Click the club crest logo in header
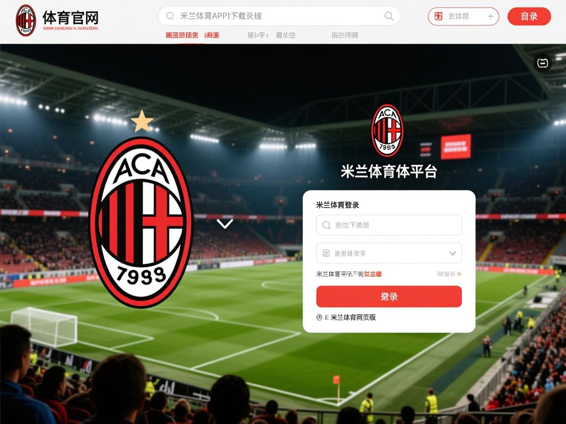The width and height of the screenshot is (566, 424). coord(26,20)
